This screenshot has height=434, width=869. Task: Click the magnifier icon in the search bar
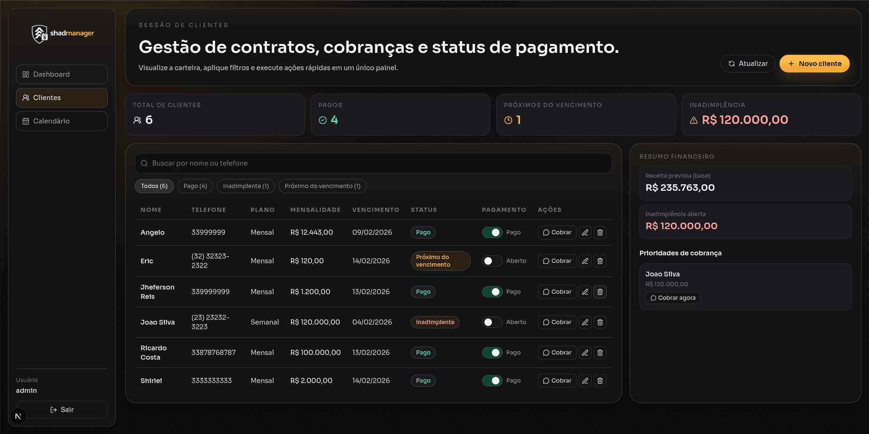click(144, 163)
